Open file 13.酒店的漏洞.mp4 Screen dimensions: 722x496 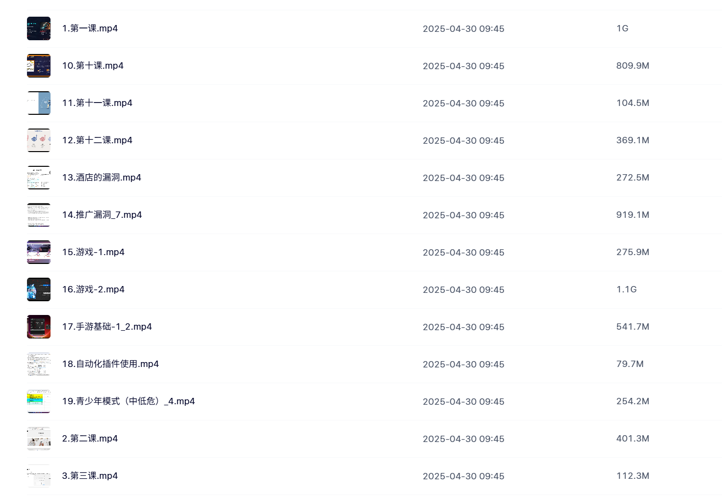[x=102, y=178]
